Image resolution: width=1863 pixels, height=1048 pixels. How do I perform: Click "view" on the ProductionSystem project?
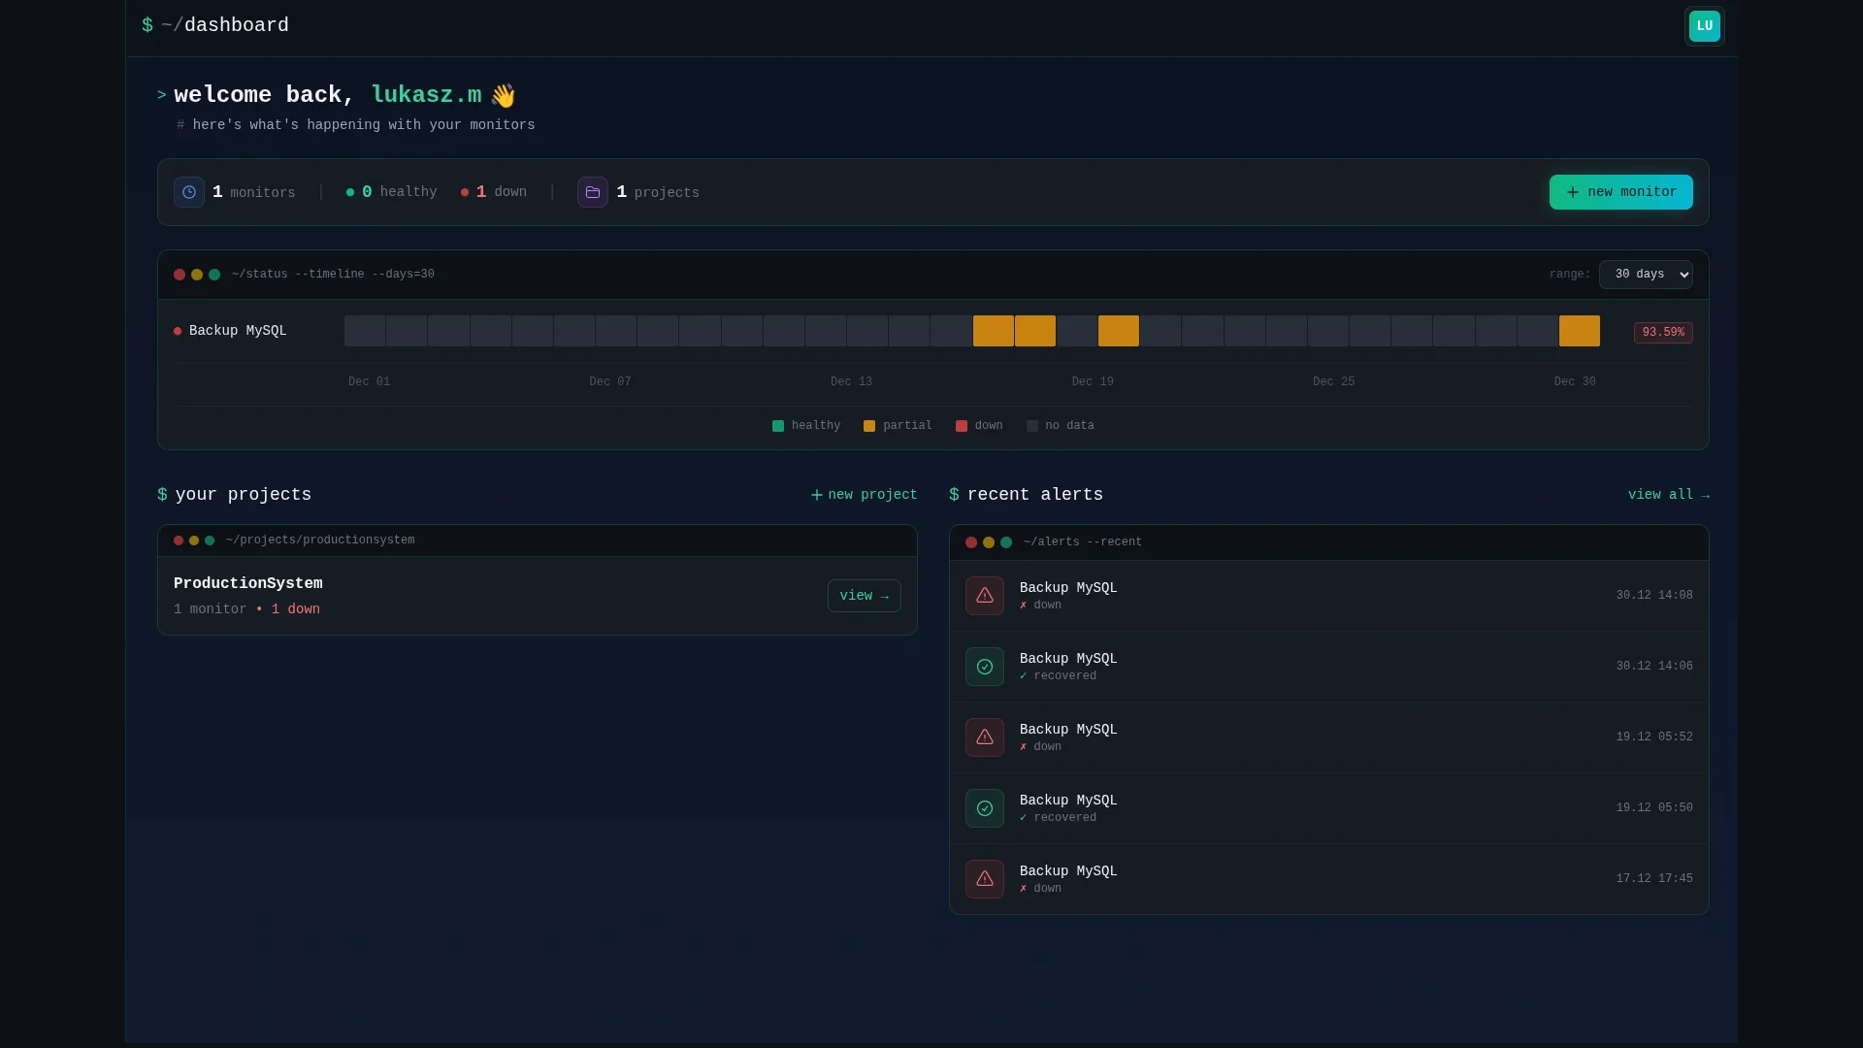coord(863,595)
